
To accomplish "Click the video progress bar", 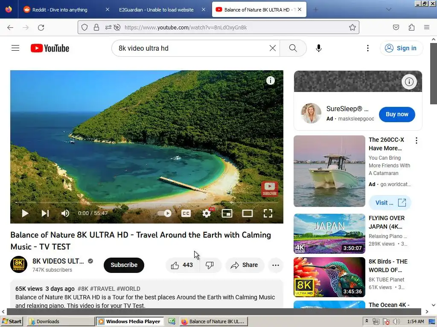I will pyautogui.click(x=147, y=202).
